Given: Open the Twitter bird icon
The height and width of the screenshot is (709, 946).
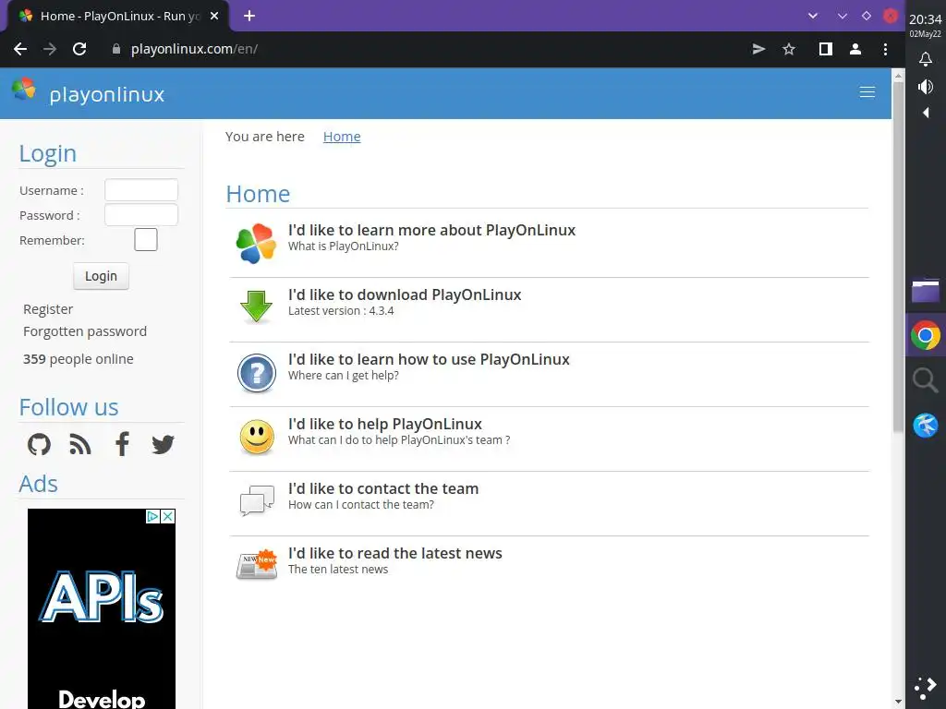Looking at the screenshot, I should [x=163, y=445].
